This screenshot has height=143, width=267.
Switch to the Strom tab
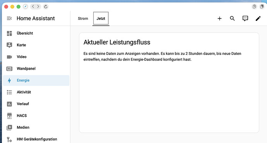coord(83,19)
